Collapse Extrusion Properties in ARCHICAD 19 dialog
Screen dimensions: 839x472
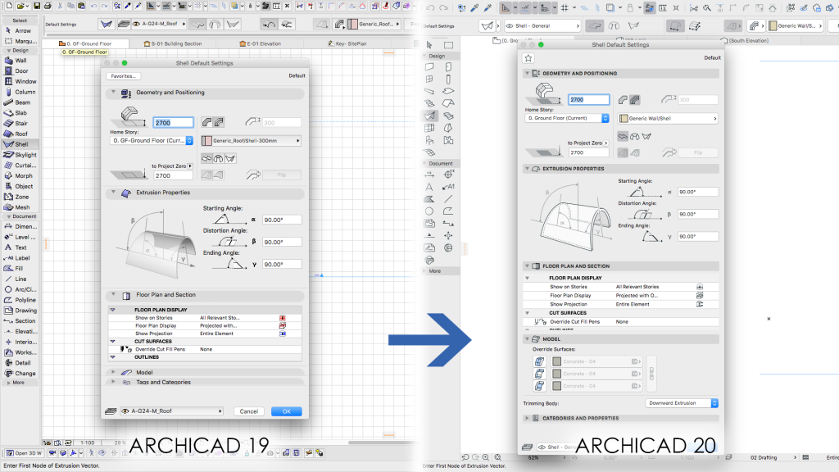(x=113, y=192)
